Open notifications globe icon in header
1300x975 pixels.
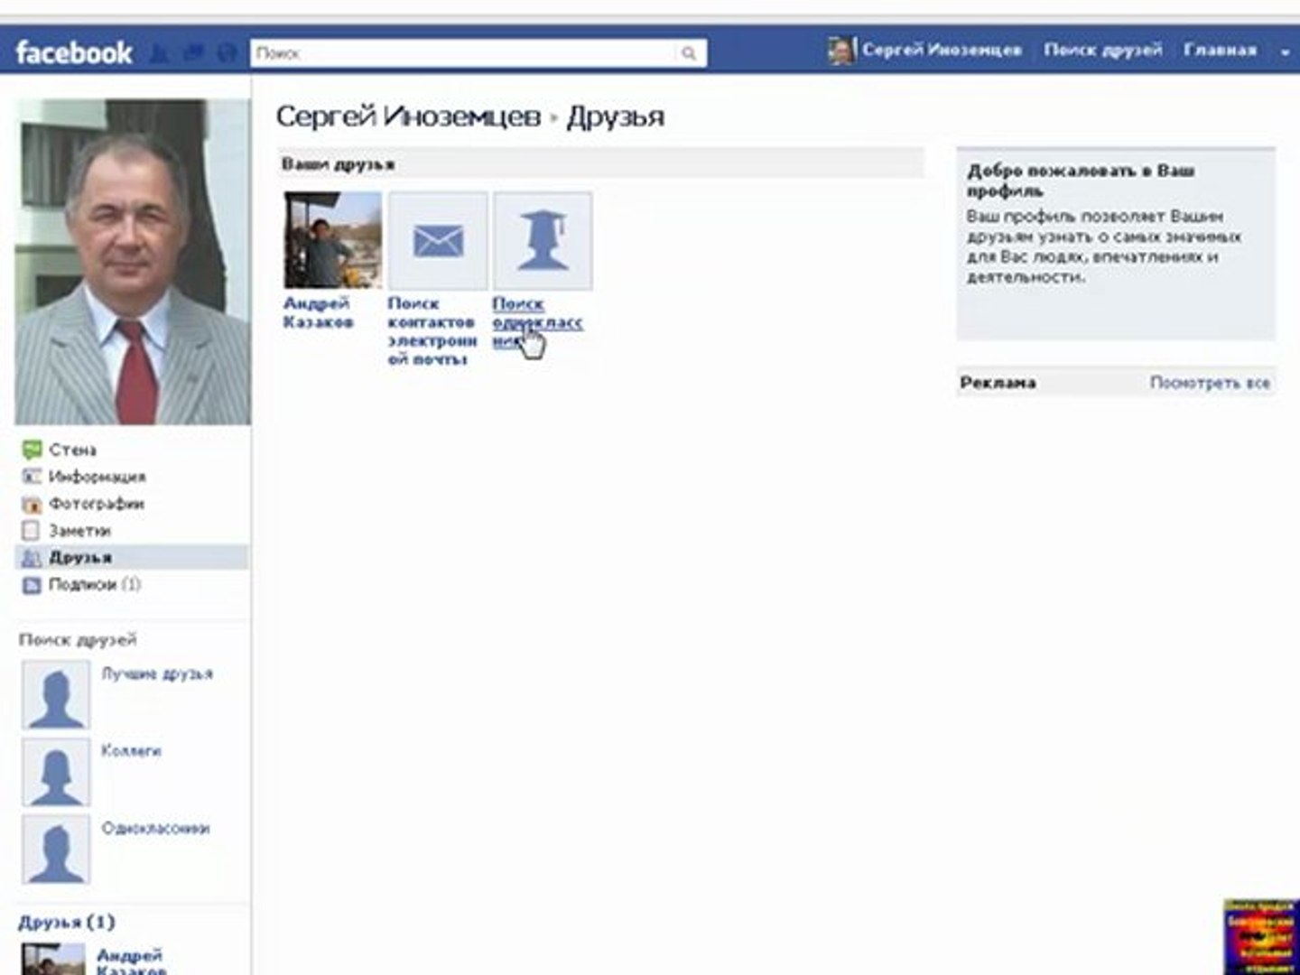point(226,52)
